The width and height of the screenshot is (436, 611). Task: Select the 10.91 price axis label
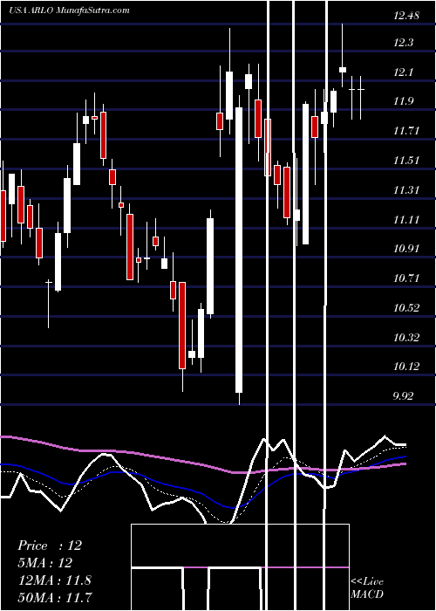(406, 249)
